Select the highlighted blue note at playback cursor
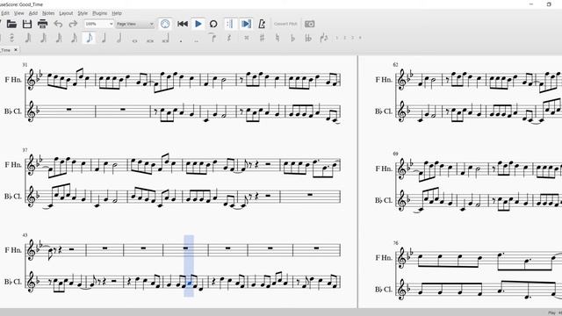 [190, 284]
